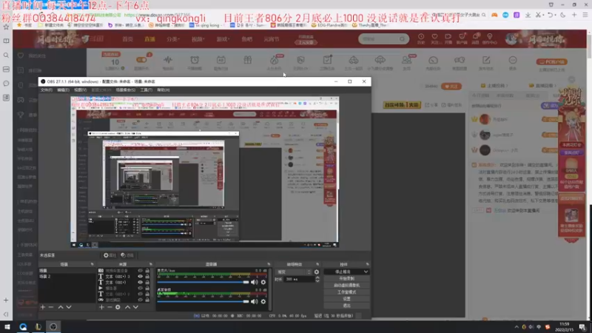Toggle visibility eye of the second text (GDI+) source
The height and width of the screenshot is (333, 592).
pos(140,282)
